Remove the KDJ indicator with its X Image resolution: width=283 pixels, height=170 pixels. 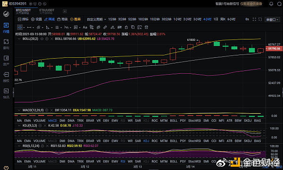tap(45, 125)
